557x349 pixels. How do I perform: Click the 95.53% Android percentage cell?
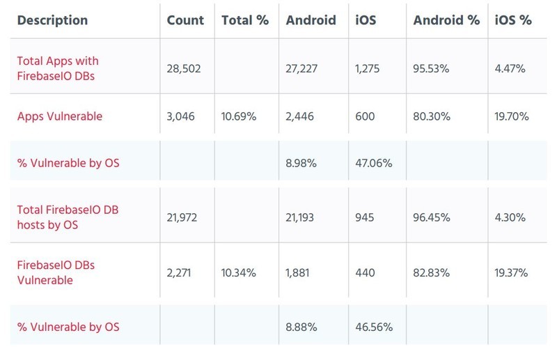click(x=431, y=68)
